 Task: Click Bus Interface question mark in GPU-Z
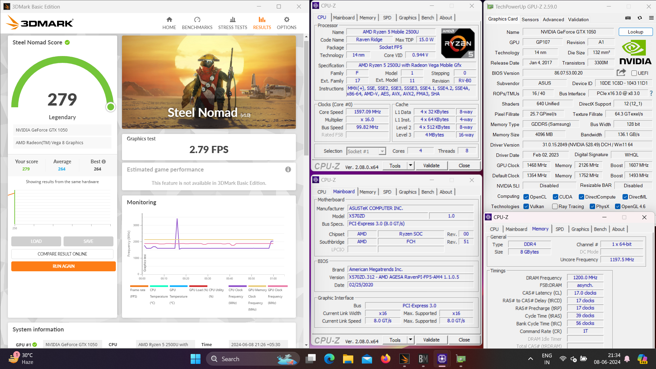pyautogui.click(x=651, y=93)
